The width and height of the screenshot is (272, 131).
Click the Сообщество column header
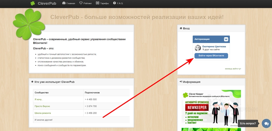(58, 93)
